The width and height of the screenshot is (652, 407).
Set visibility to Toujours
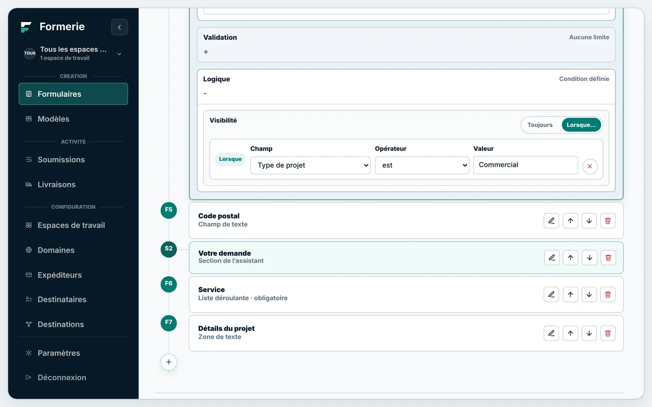tap(540, 125)
